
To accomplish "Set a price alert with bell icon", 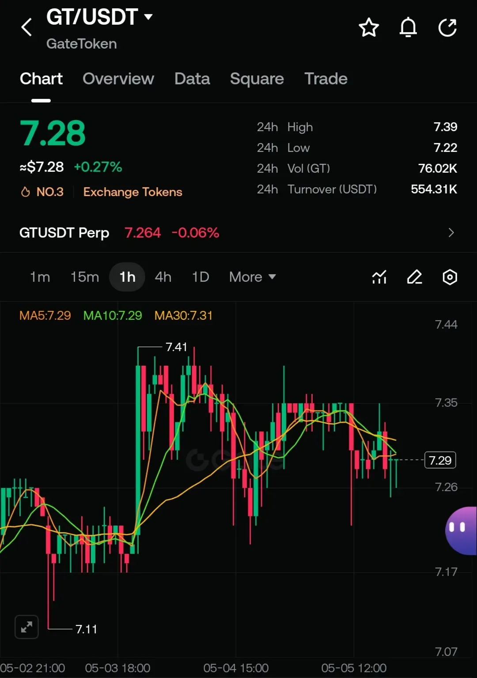I will coord(408,28).
